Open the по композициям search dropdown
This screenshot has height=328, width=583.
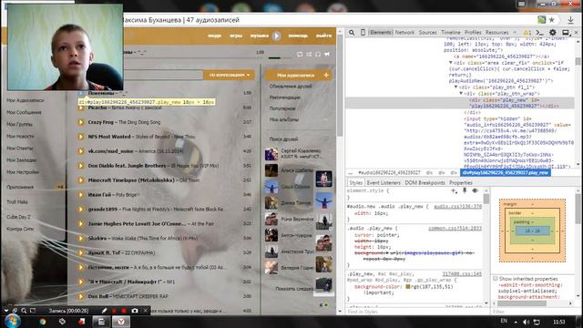pyautogui.click(x=229, y=75)
